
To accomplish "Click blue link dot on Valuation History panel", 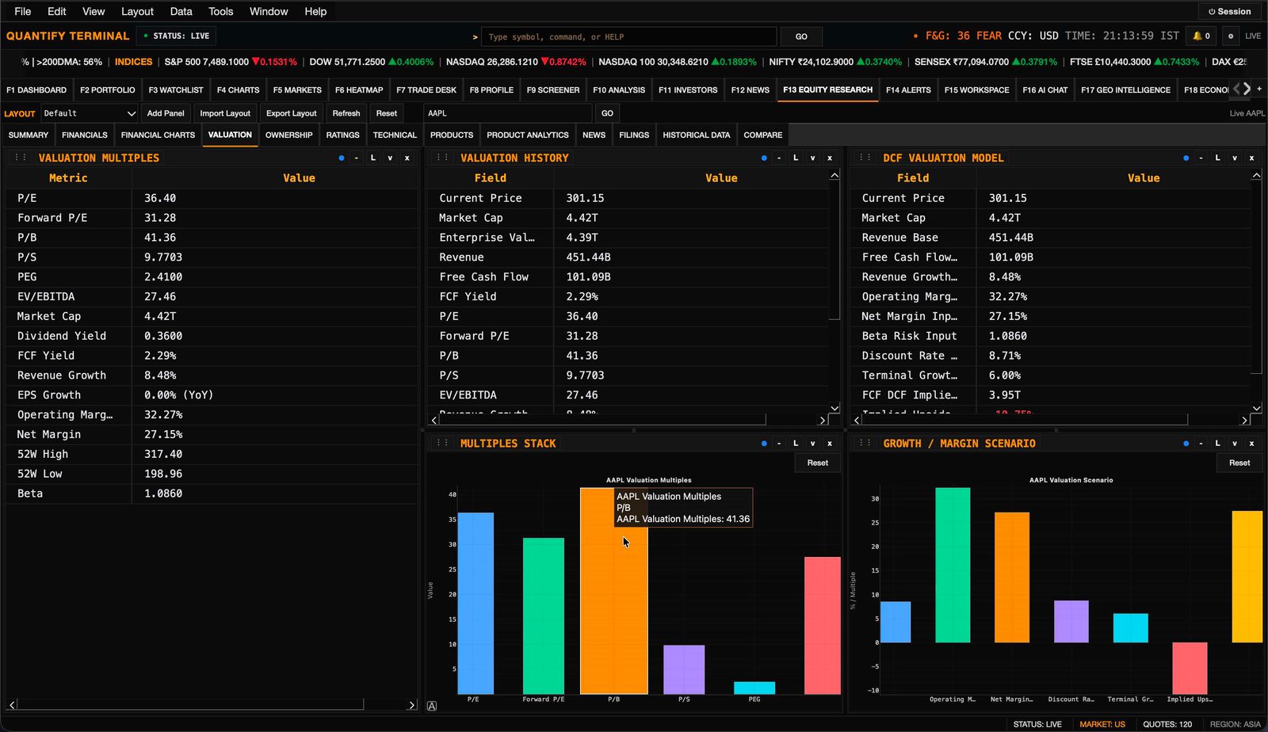I will pos(764,158).
